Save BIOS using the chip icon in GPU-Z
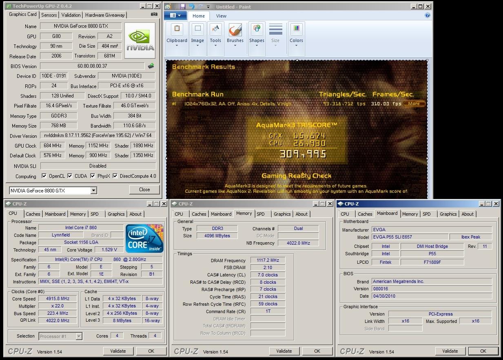Viewport: 503px width, 360px height. tap(151, 66)
